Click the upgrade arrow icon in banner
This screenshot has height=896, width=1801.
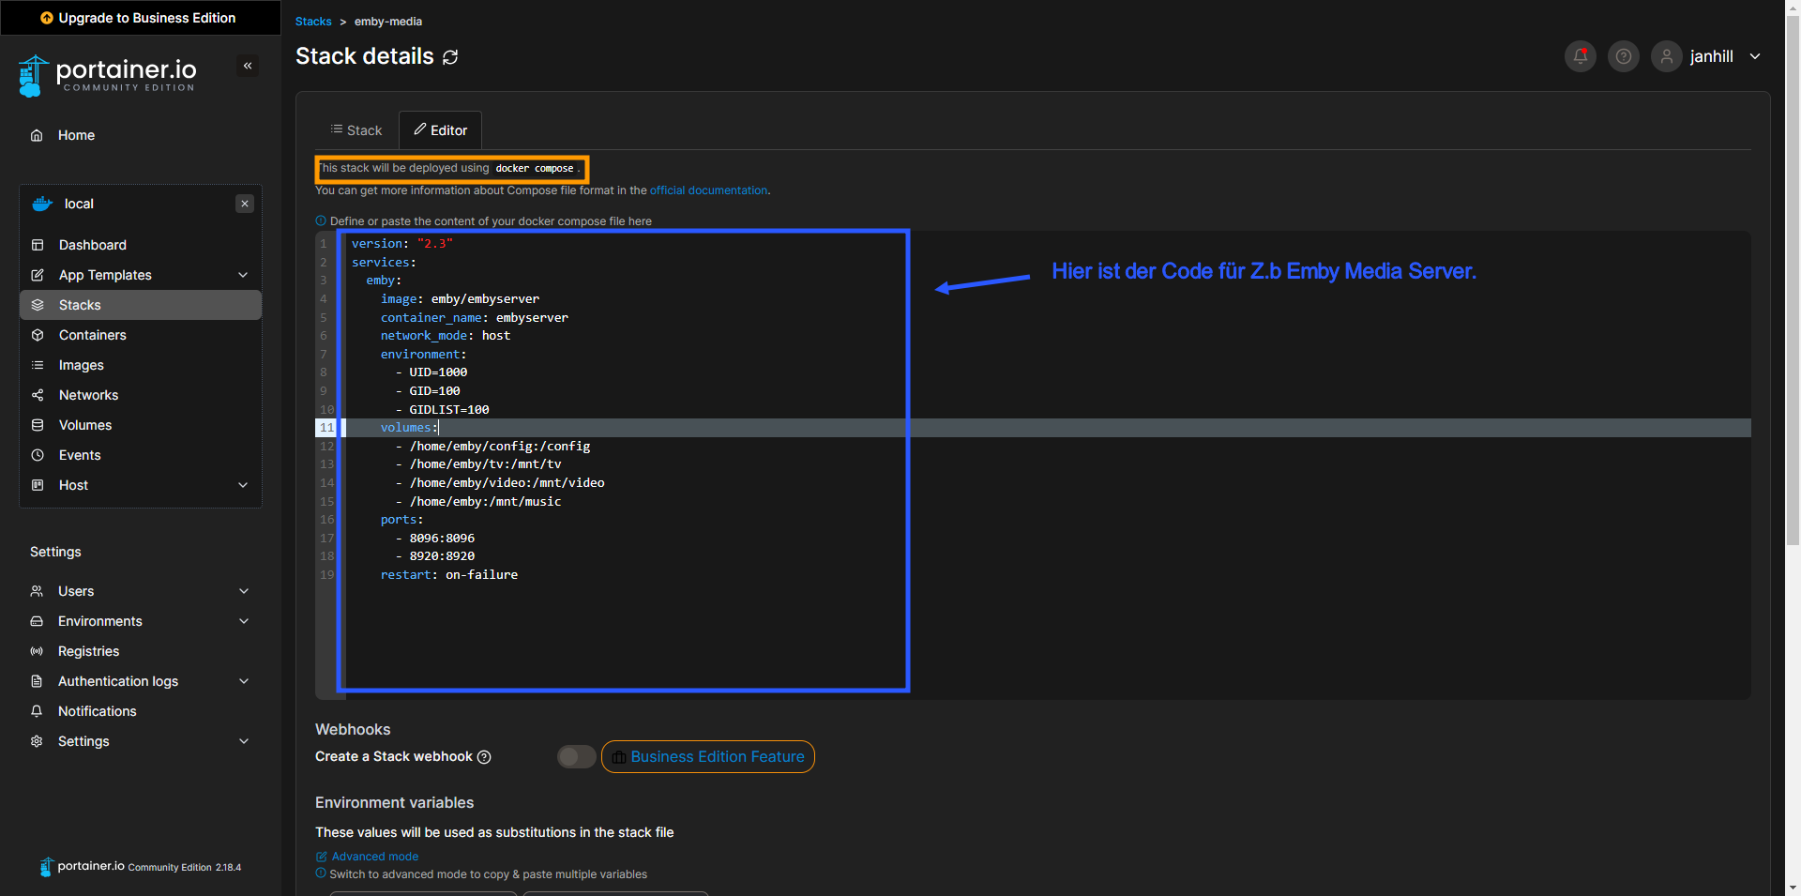coord(47,18)
